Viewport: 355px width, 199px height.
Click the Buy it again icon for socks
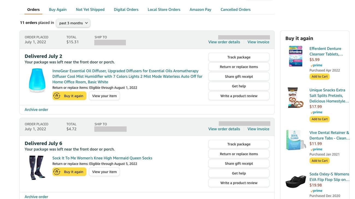(x=57, y=172)
